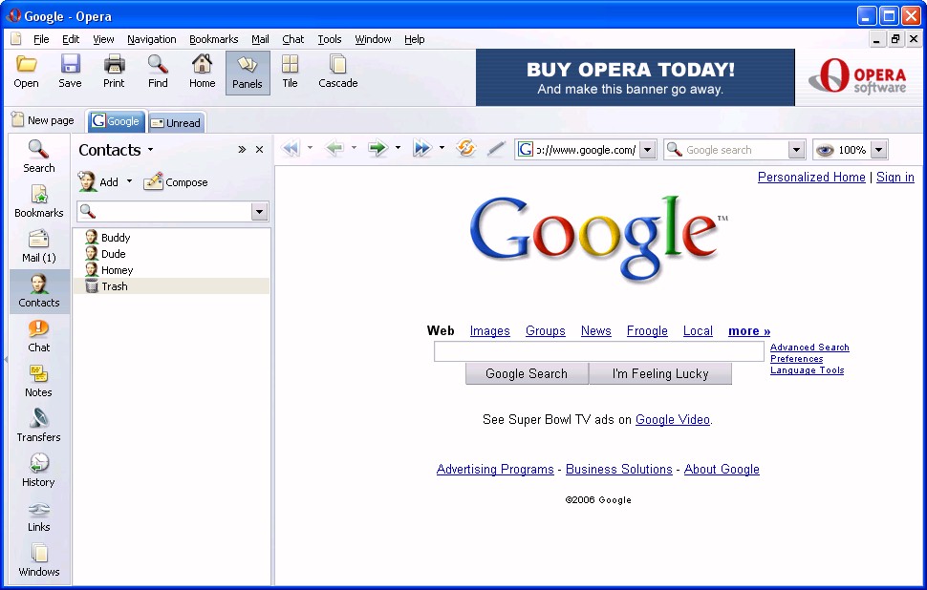The height and width of the screenshot is (590, 927).
Task: Open the Add button dropdown arrow
Action: [x=129, y=181]
